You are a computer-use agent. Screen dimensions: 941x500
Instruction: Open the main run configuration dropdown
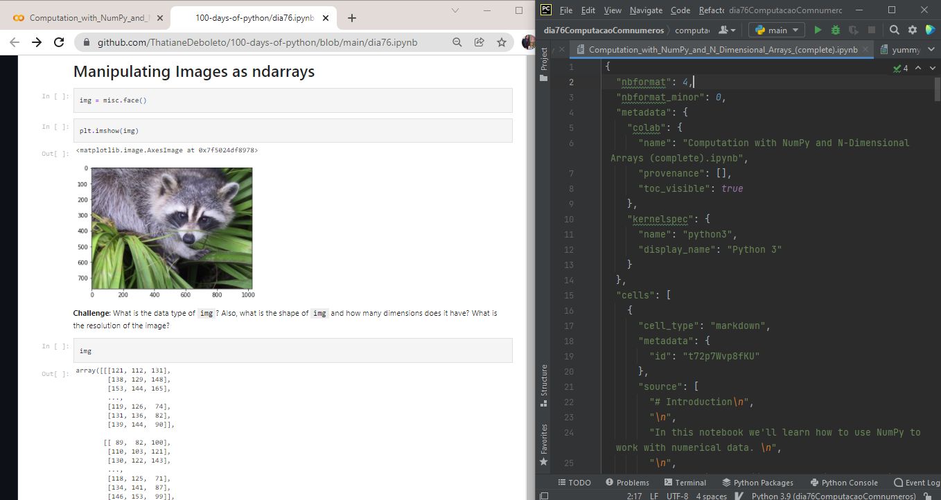777,30
